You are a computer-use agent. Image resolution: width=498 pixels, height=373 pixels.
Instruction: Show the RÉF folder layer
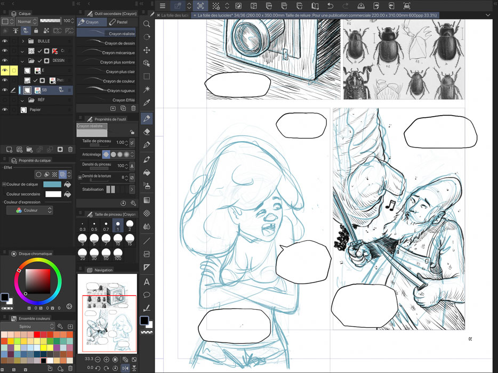pyautogui.click(x=5, y=100)
